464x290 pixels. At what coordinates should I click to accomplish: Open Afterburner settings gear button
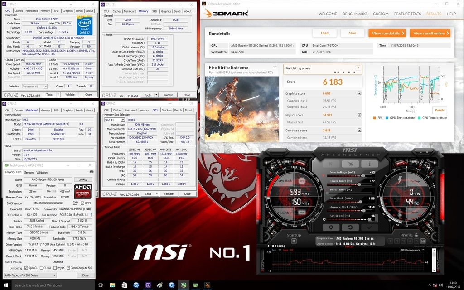pos(330,227)
